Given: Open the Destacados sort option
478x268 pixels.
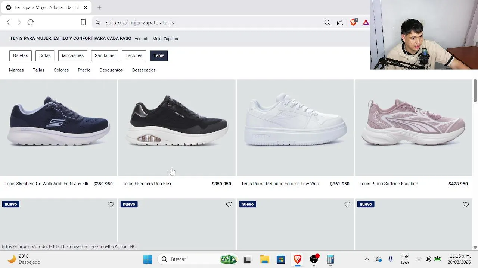Looking at the screenshot, I should pyautogui.click(x=144, y=70).
